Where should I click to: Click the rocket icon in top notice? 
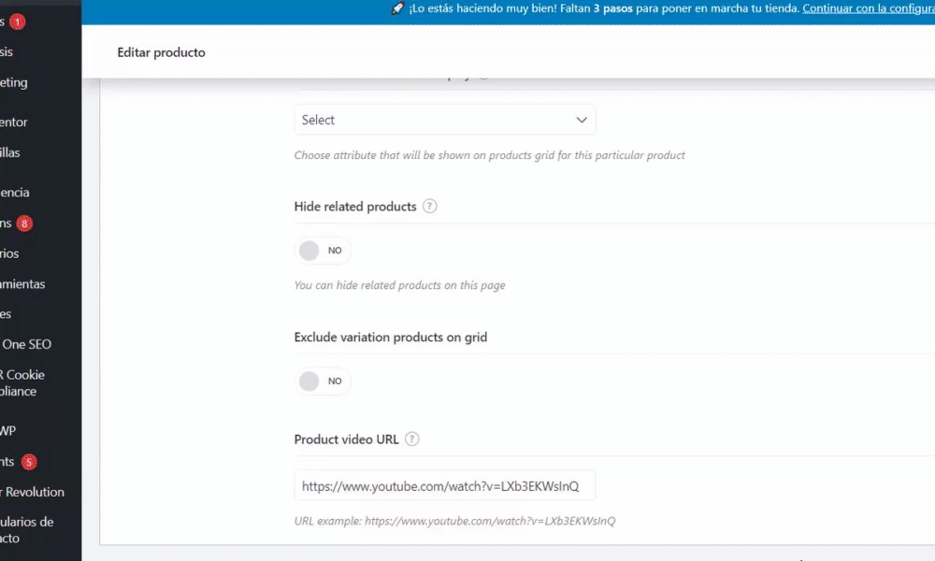(397, 8)
